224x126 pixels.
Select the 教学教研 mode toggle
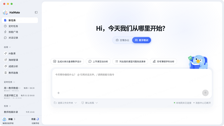coord(142,40)
